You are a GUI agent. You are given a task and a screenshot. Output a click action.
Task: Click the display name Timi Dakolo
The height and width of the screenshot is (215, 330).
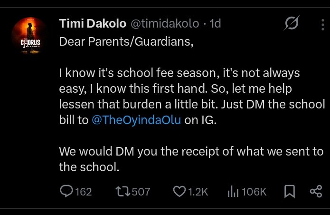coord(89,24)
